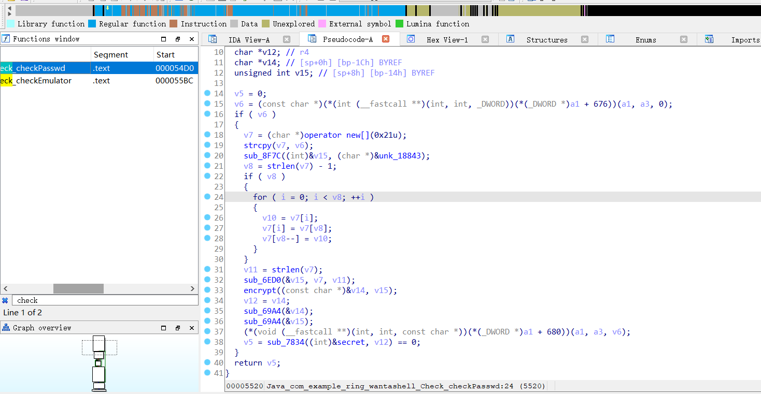Click Functions list scroll-right arrow
Screen dimensions: 761x394
(x=193, y=288)
